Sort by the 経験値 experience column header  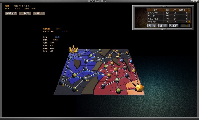[x=182, y=10]
